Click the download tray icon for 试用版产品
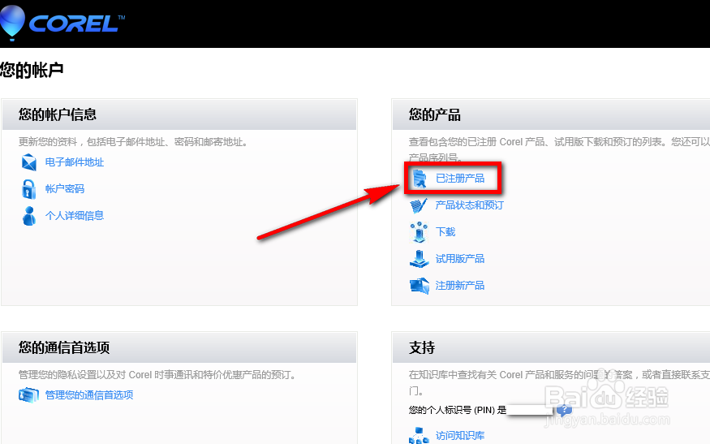The image size is (710, 444). click(420, 259)
